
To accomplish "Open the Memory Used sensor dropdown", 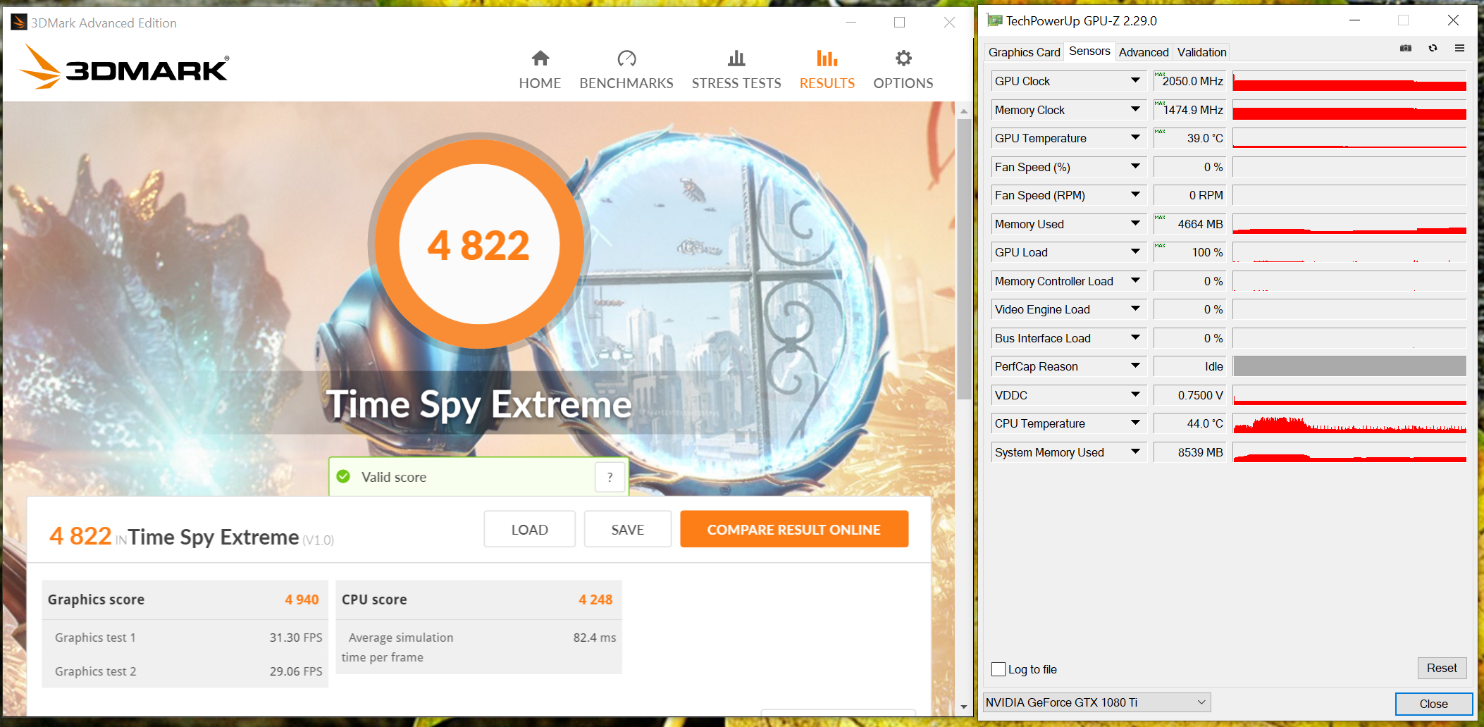I will coord(1135,224).
